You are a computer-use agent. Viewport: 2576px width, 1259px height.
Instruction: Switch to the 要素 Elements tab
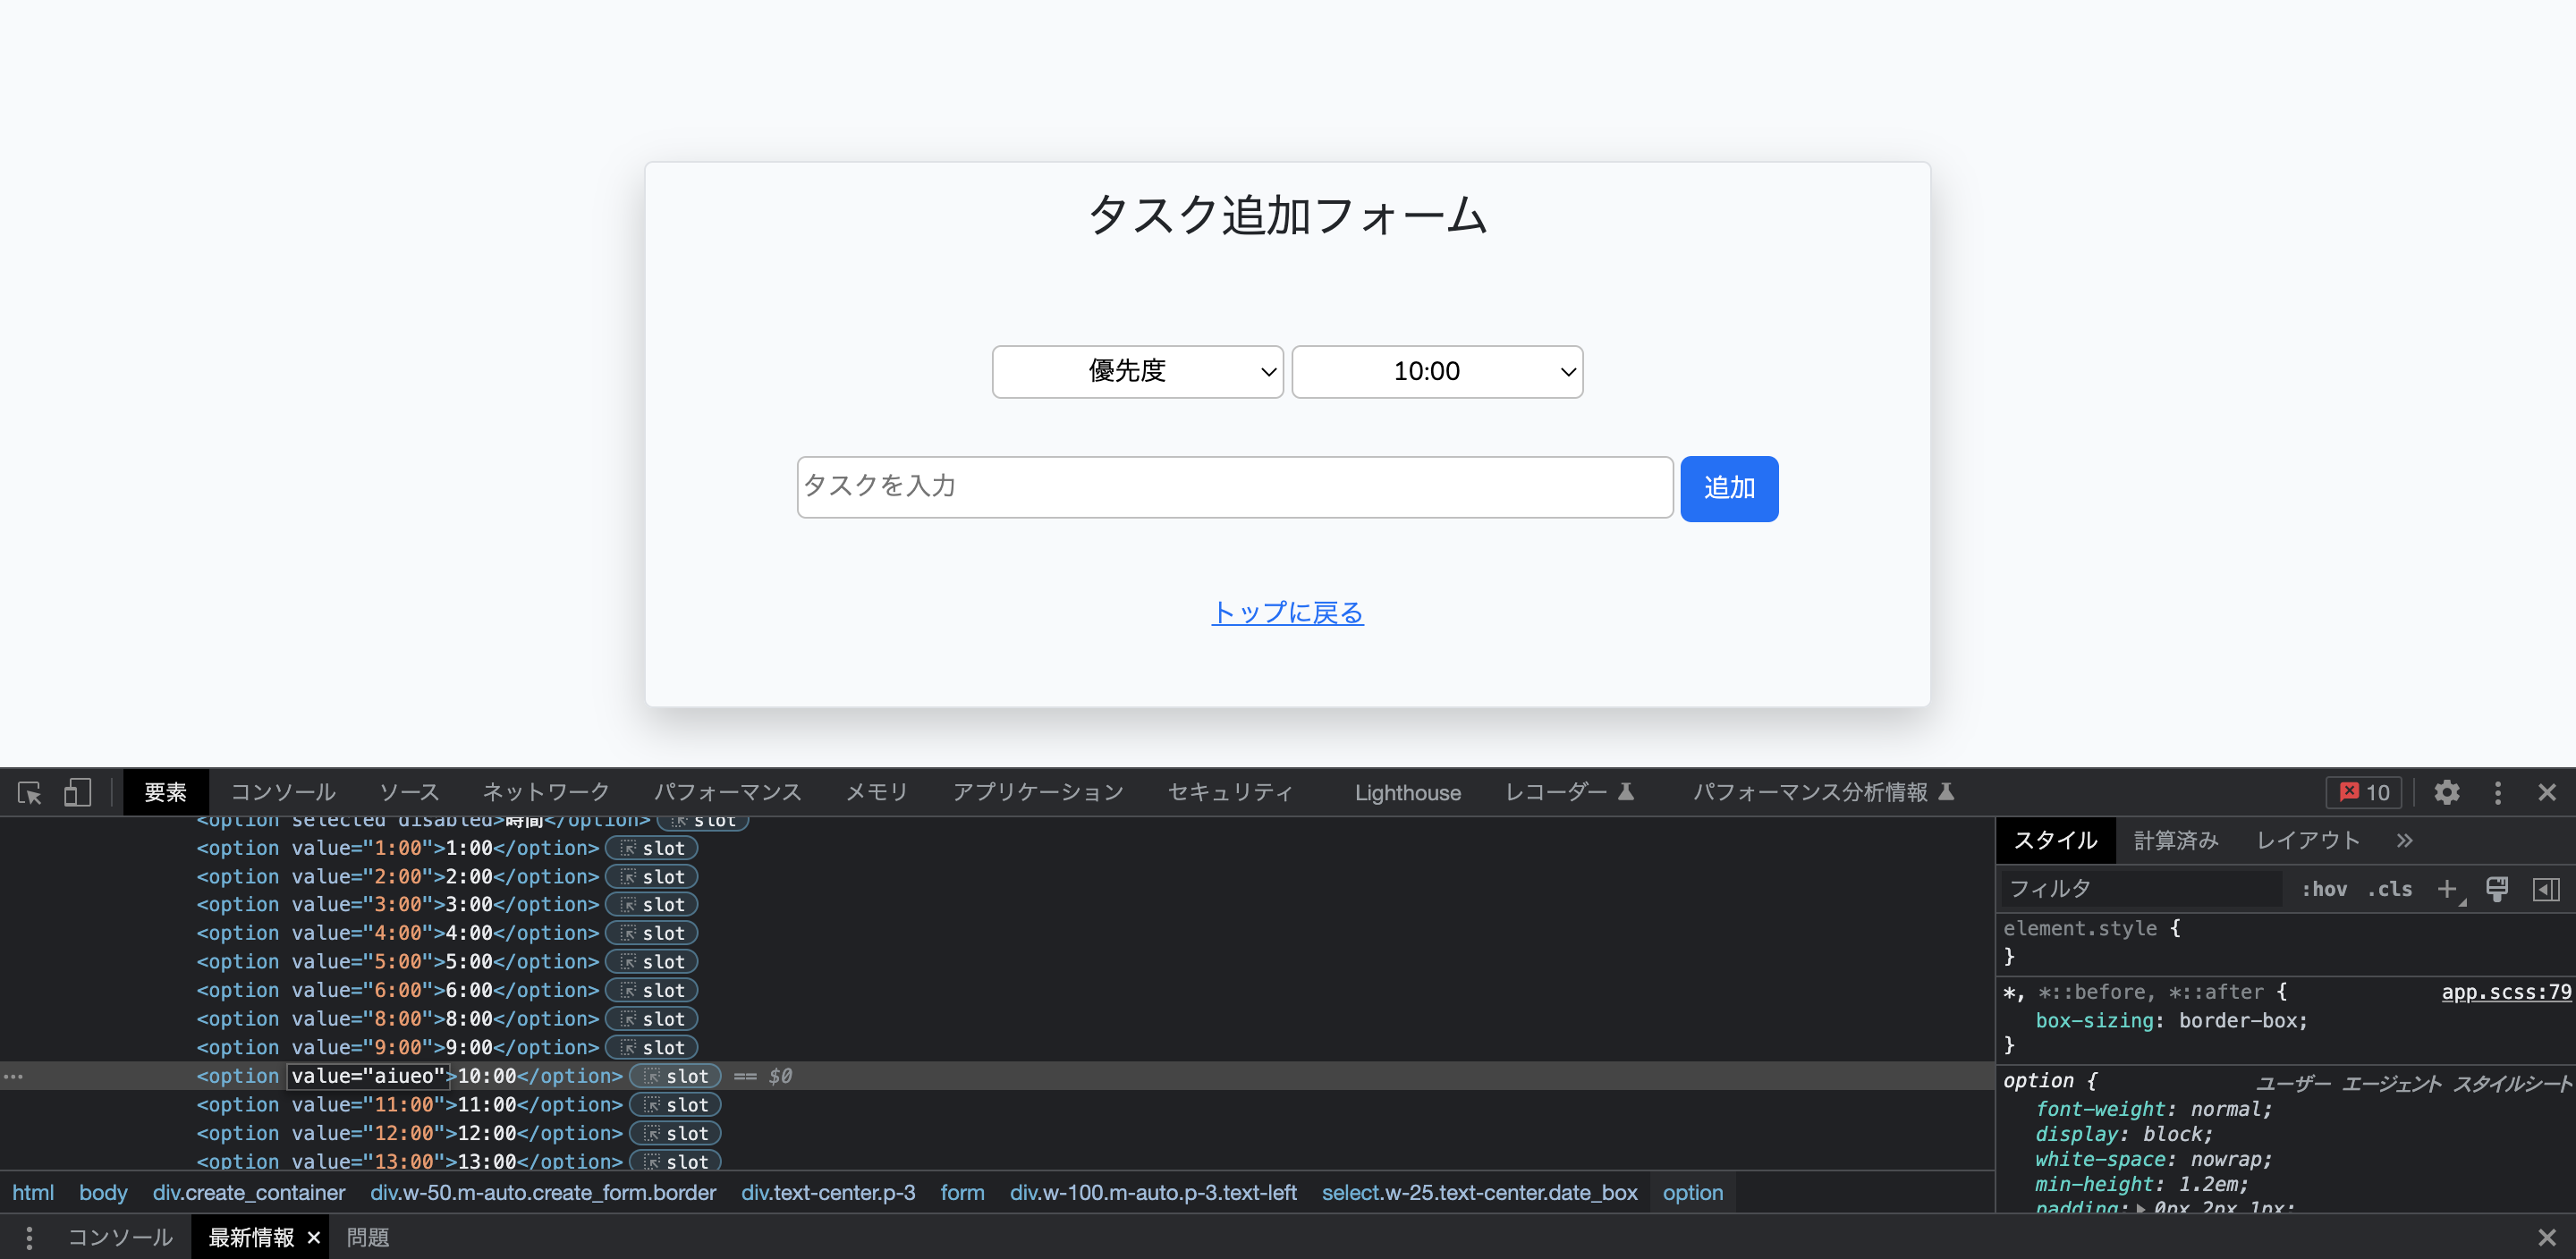tap(166, 792)
